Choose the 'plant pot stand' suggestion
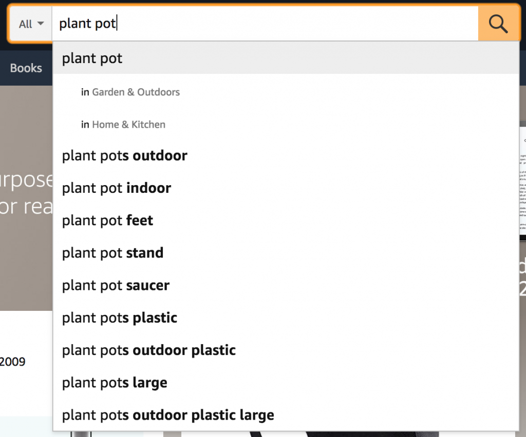Image resolution: width=526 pixels, height=437 pixels. (x=113, y=253)
